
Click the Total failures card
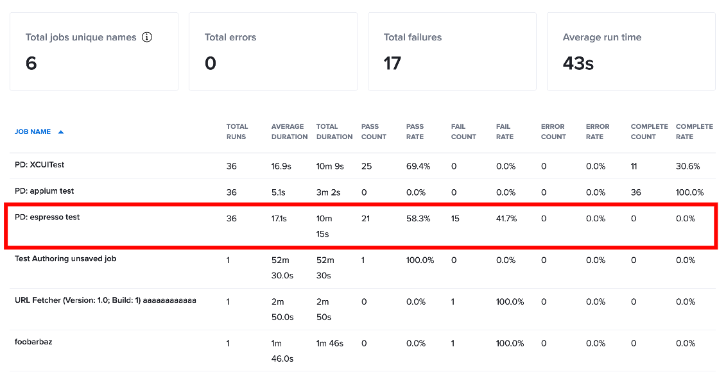point(452,52)
